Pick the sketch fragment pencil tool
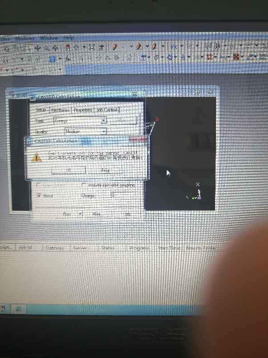 coord(155,47)
